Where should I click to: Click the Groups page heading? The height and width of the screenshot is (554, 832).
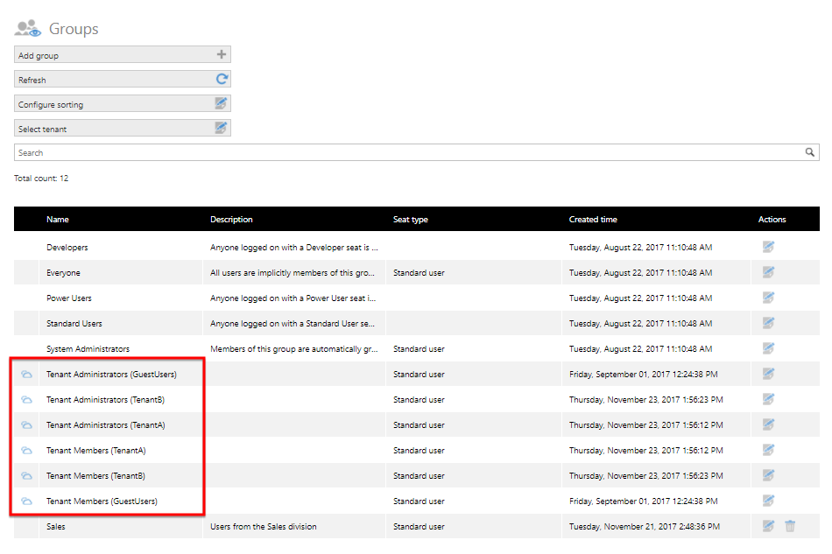point(74,29)
